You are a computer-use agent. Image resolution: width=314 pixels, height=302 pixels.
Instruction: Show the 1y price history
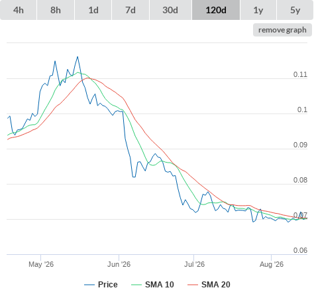[x=258, y=10]
